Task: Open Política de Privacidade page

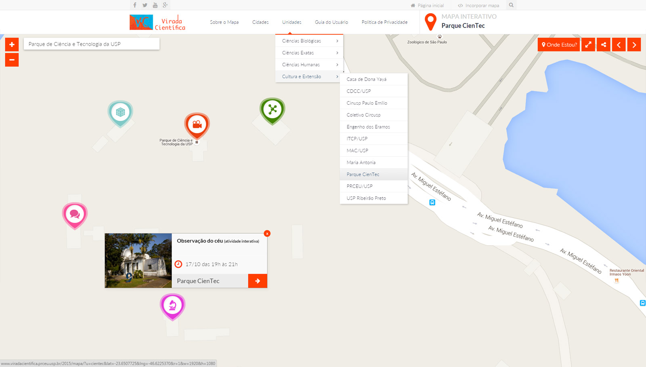Action: (x=384, y=22)
